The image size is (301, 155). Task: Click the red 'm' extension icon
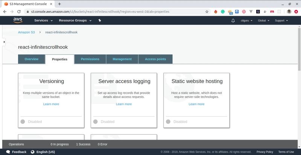click(272, 12)
